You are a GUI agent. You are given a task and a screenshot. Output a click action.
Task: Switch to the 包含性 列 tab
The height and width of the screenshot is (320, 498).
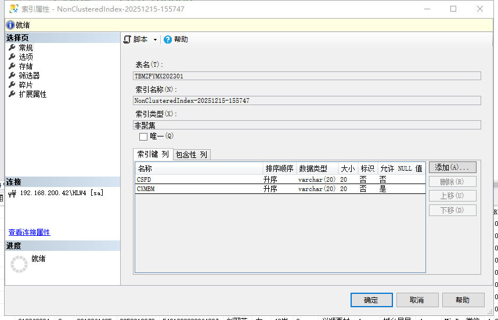(x=192, y=154)
